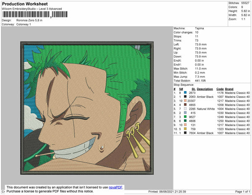Click the 'Production Worksheet' title
The image size is (252, 195).
[x=25, y=4]
